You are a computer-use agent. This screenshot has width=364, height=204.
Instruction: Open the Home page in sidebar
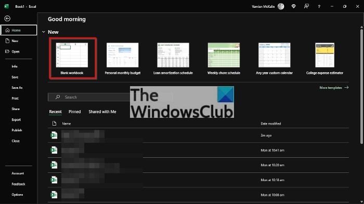coord(19,30)
